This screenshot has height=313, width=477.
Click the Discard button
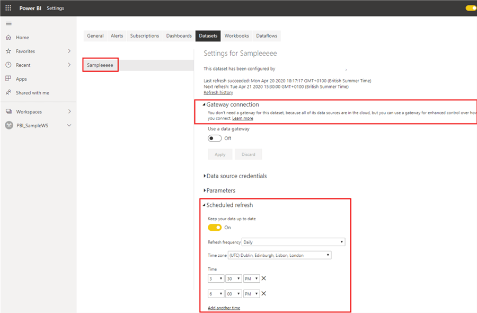click(248, 154)
